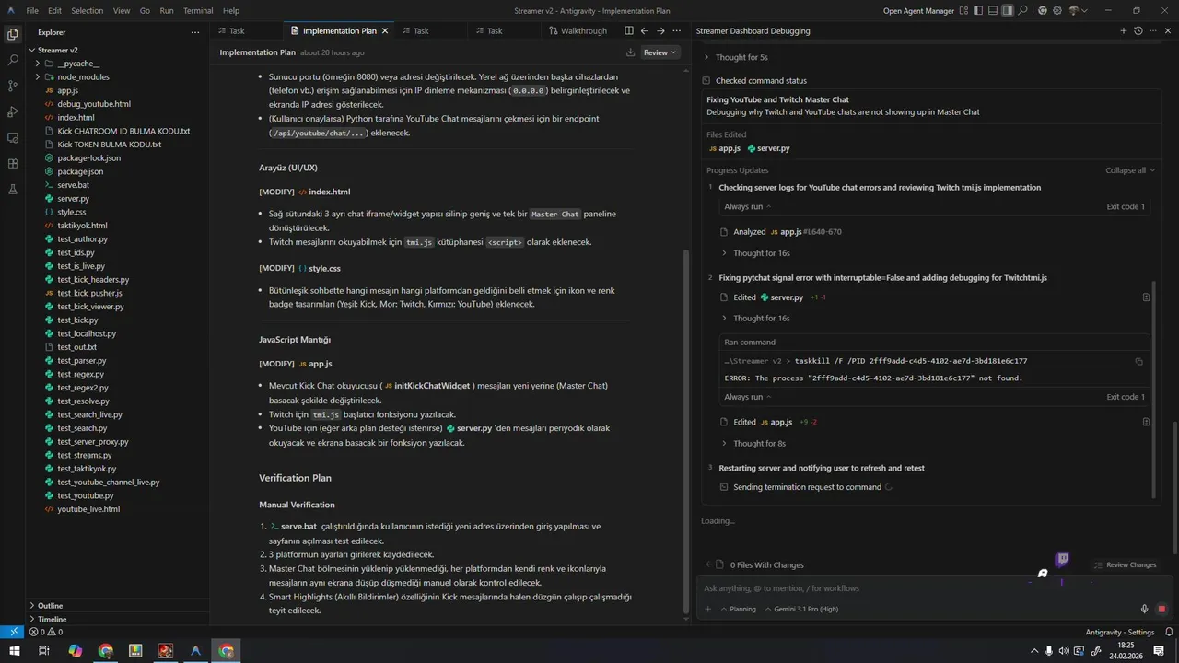Click the editor vertical scrollbar

coord(684,431)
